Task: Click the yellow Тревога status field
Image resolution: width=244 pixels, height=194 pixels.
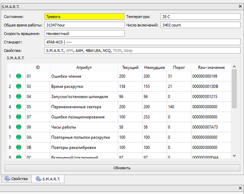Action: coord(84,17)
